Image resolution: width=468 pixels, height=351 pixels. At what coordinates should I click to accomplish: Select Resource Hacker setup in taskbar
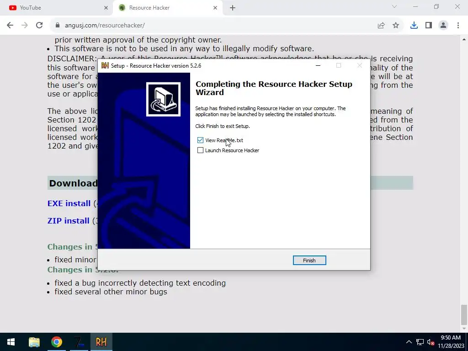(x=101, y=342)
